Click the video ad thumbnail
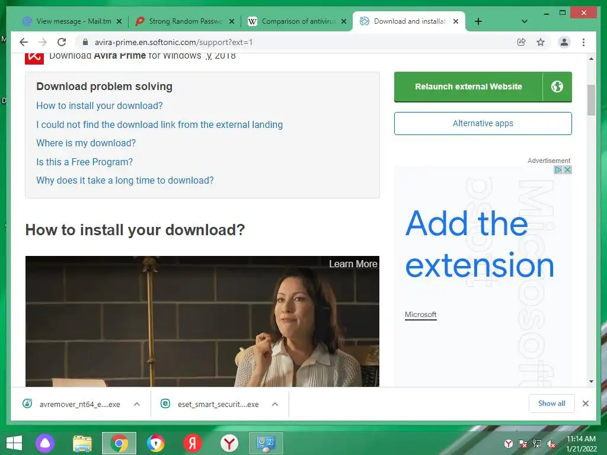The width and height of the screenshot is (607, 455). (202, 321)
